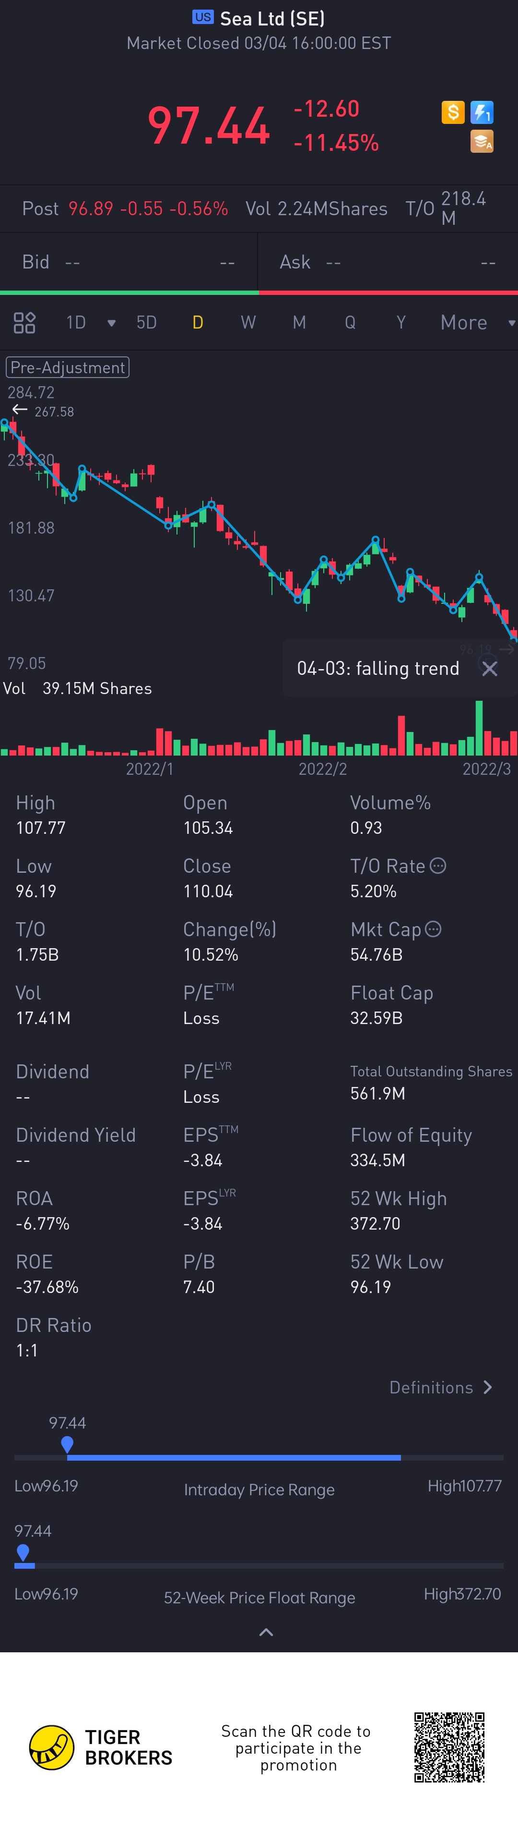Select the W weekly chart tab

(x=248, y=323)
